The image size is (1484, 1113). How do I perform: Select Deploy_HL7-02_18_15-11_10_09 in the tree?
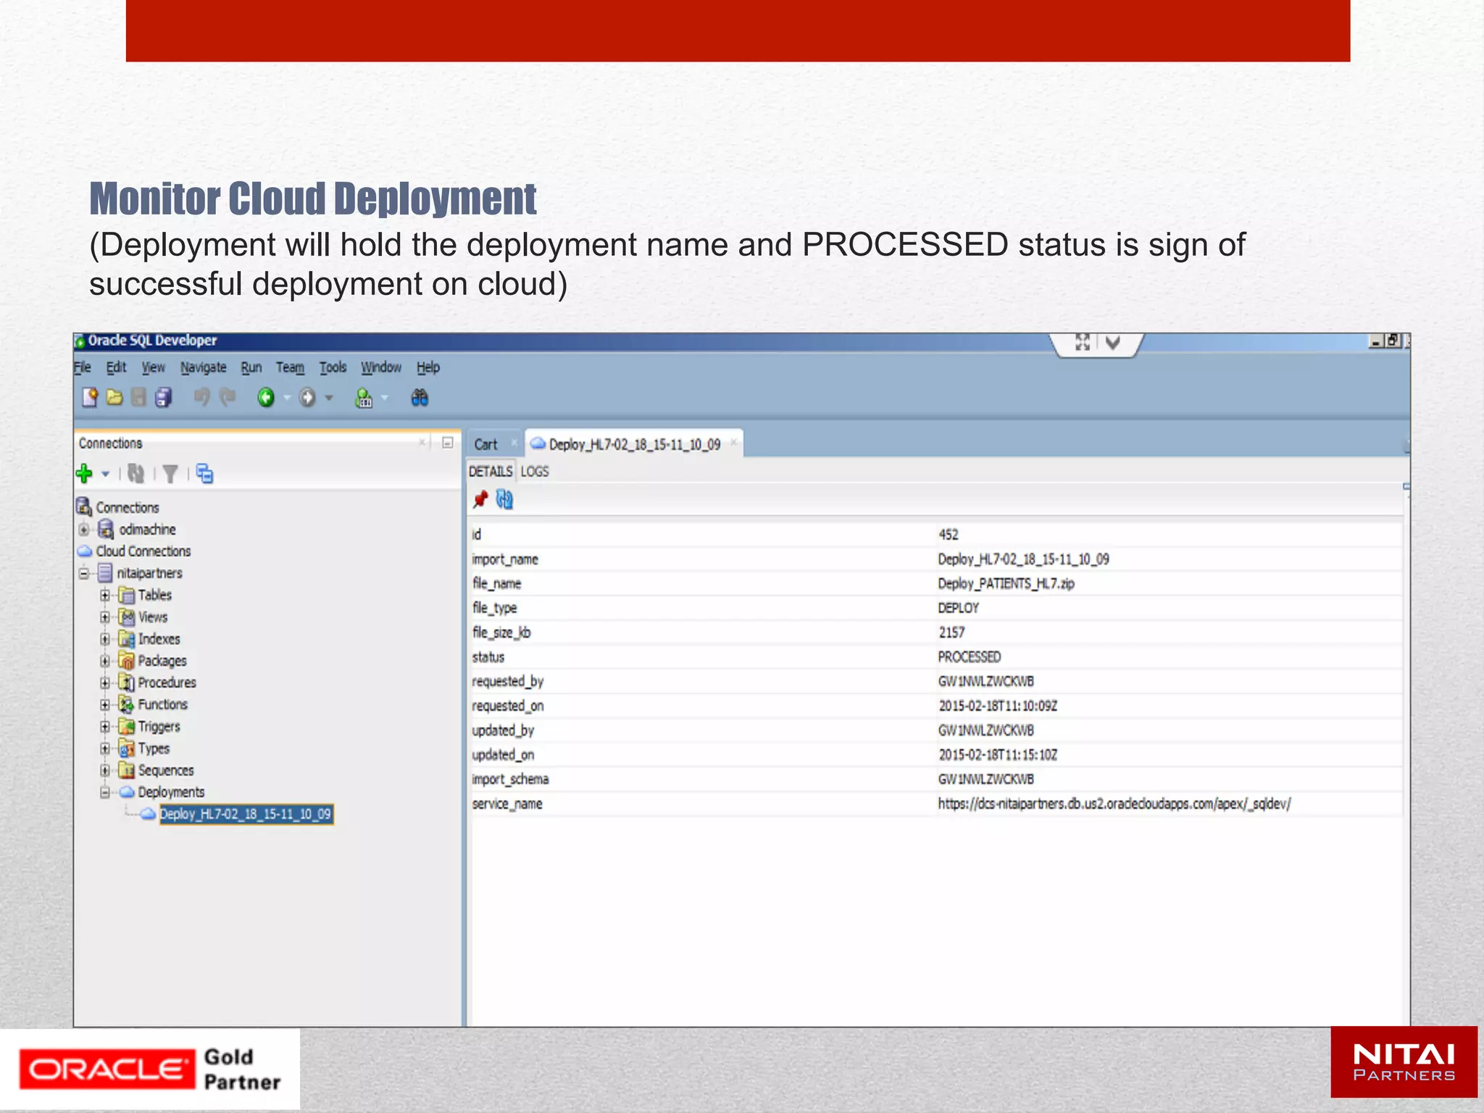tap(246, 814)
